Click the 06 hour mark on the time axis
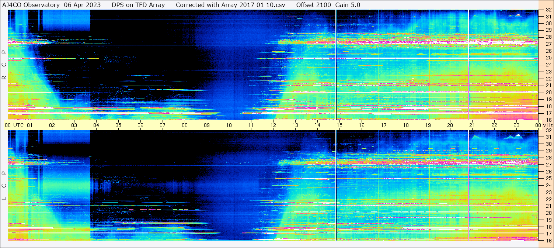The height and width of the screenshot is (248, 554). [140, 125]
